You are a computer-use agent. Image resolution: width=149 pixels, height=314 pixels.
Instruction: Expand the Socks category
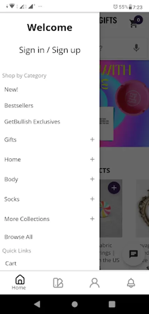tap(92, 199)
